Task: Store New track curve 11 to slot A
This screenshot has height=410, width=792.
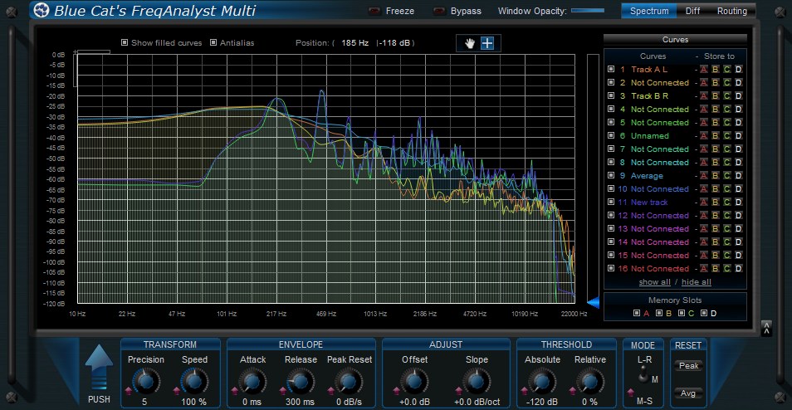Action: (x=704, y=202)
